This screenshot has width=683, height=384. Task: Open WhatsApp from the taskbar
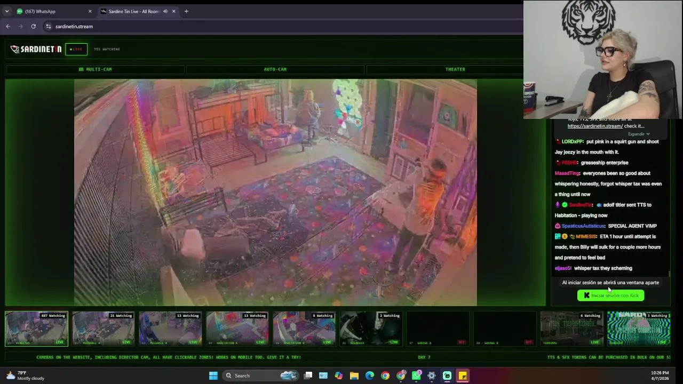coord(416,375)
